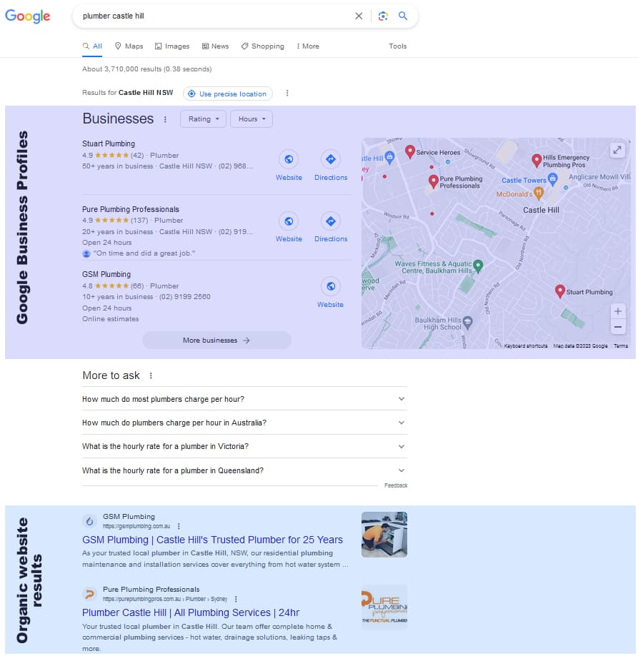Screen dimensions: 638x656
Task: Open Google Lens image search icon
Action: point(383,16)
